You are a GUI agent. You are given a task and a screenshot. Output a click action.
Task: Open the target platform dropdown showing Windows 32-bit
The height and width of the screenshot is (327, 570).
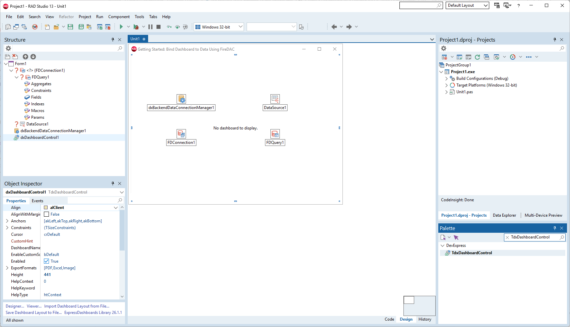[240, 26]
